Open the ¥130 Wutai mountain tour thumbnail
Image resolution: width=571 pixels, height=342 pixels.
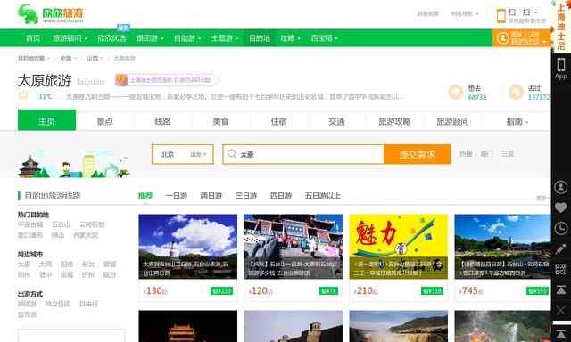click(188, 247)
